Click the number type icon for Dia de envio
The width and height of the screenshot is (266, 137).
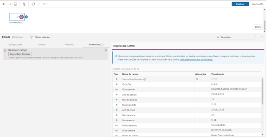pyautogui.click(x=117, y=120)
